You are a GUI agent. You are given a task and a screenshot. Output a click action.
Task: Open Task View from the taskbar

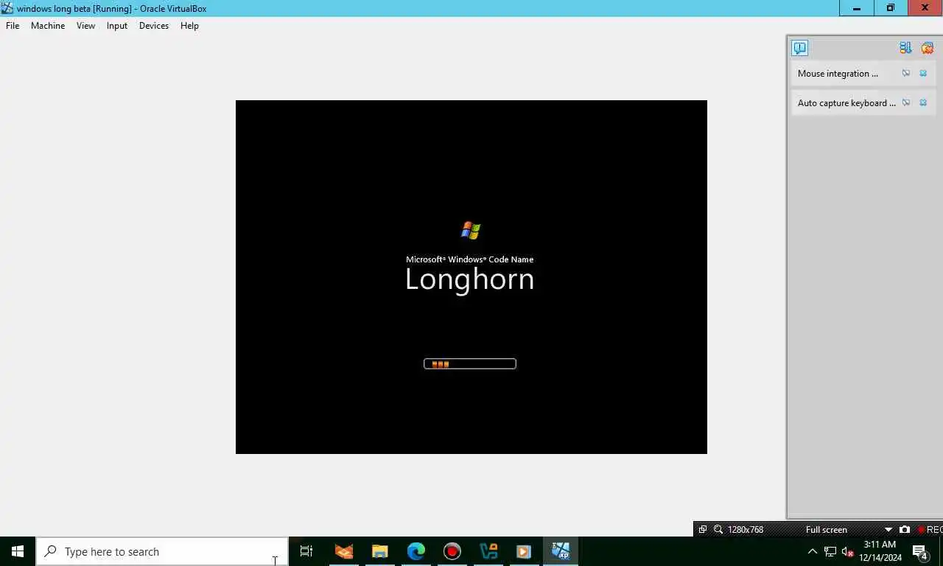pyautogui.click(x=306, y=551)
